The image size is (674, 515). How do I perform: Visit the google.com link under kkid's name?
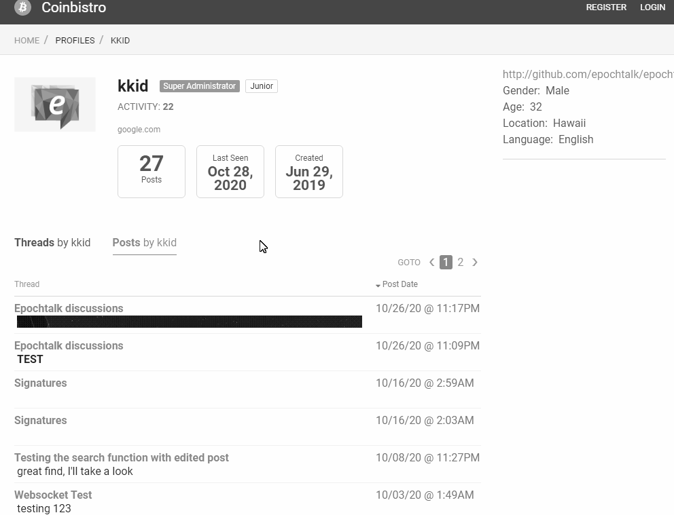click(x=139, y=129)
